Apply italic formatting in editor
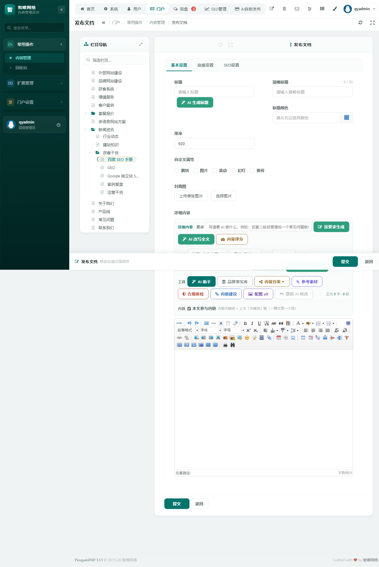The width and height of the screenshot is (379, 567). pos(252,323)
